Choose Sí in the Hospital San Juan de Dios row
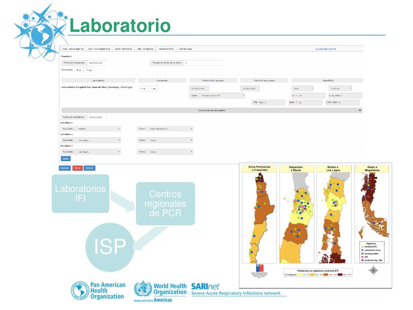 [142, 88]
